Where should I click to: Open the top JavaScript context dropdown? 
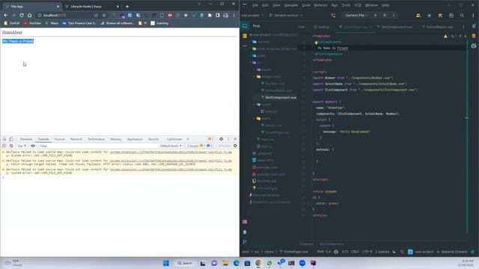22,146
